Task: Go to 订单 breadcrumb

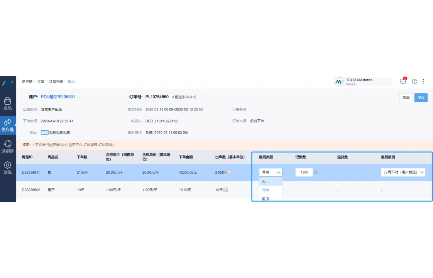Action: (41, 82)
